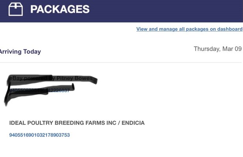This screenshot has height=157, width=243.
Task: Open tracking number 9405516901032178903753
Action: [39, 135]
